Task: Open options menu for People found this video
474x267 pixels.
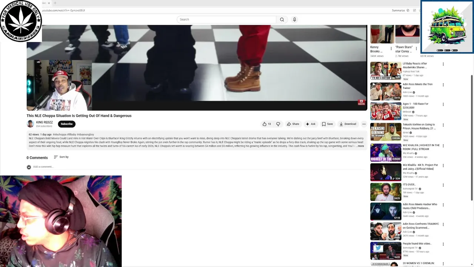Action: tap(443, 244)
